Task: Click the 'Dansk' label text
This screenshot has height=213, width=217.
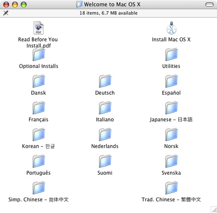Action: coord(39,93)
